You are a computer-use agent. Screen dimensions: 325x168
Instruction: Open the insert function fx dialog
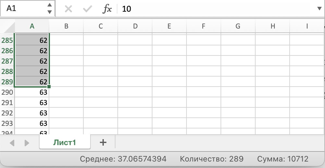107,9
